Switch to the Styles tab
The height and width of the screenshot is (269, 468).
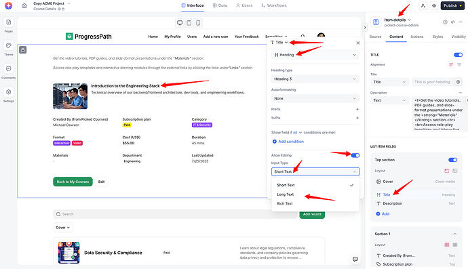(437, 37)
